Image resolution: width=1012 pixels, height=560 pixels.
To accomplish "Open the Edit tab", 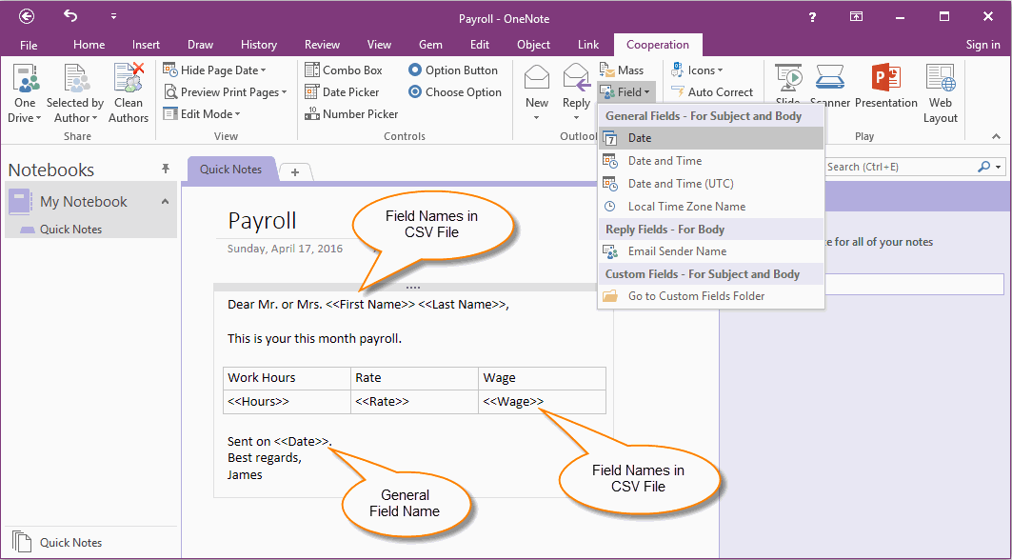I will tap(480, 45).
